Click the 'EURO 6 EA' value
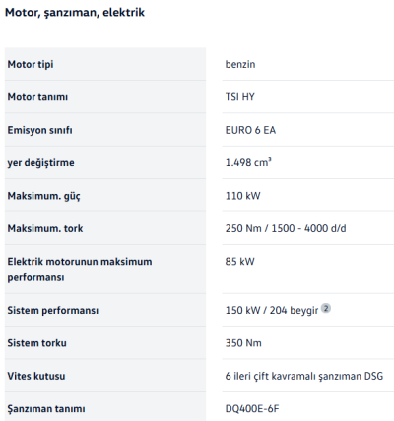Screen dimensions: 394x421 click(250, 130)
